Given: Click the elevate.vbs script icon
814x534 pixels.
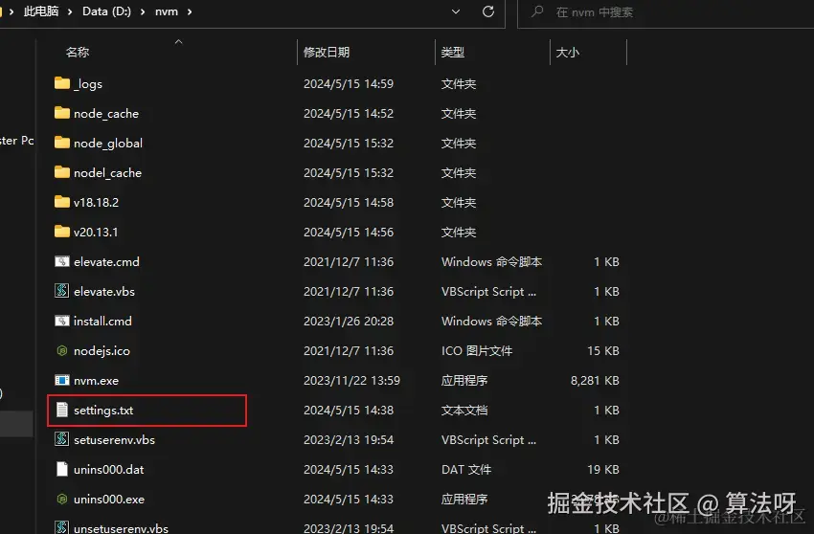Looking at the screenshot, I should pyautogui.click(x=62, y=291).
